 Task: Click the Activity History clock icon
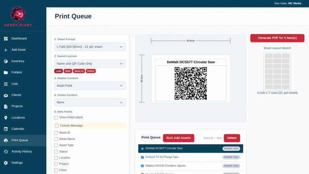[6, 151]
